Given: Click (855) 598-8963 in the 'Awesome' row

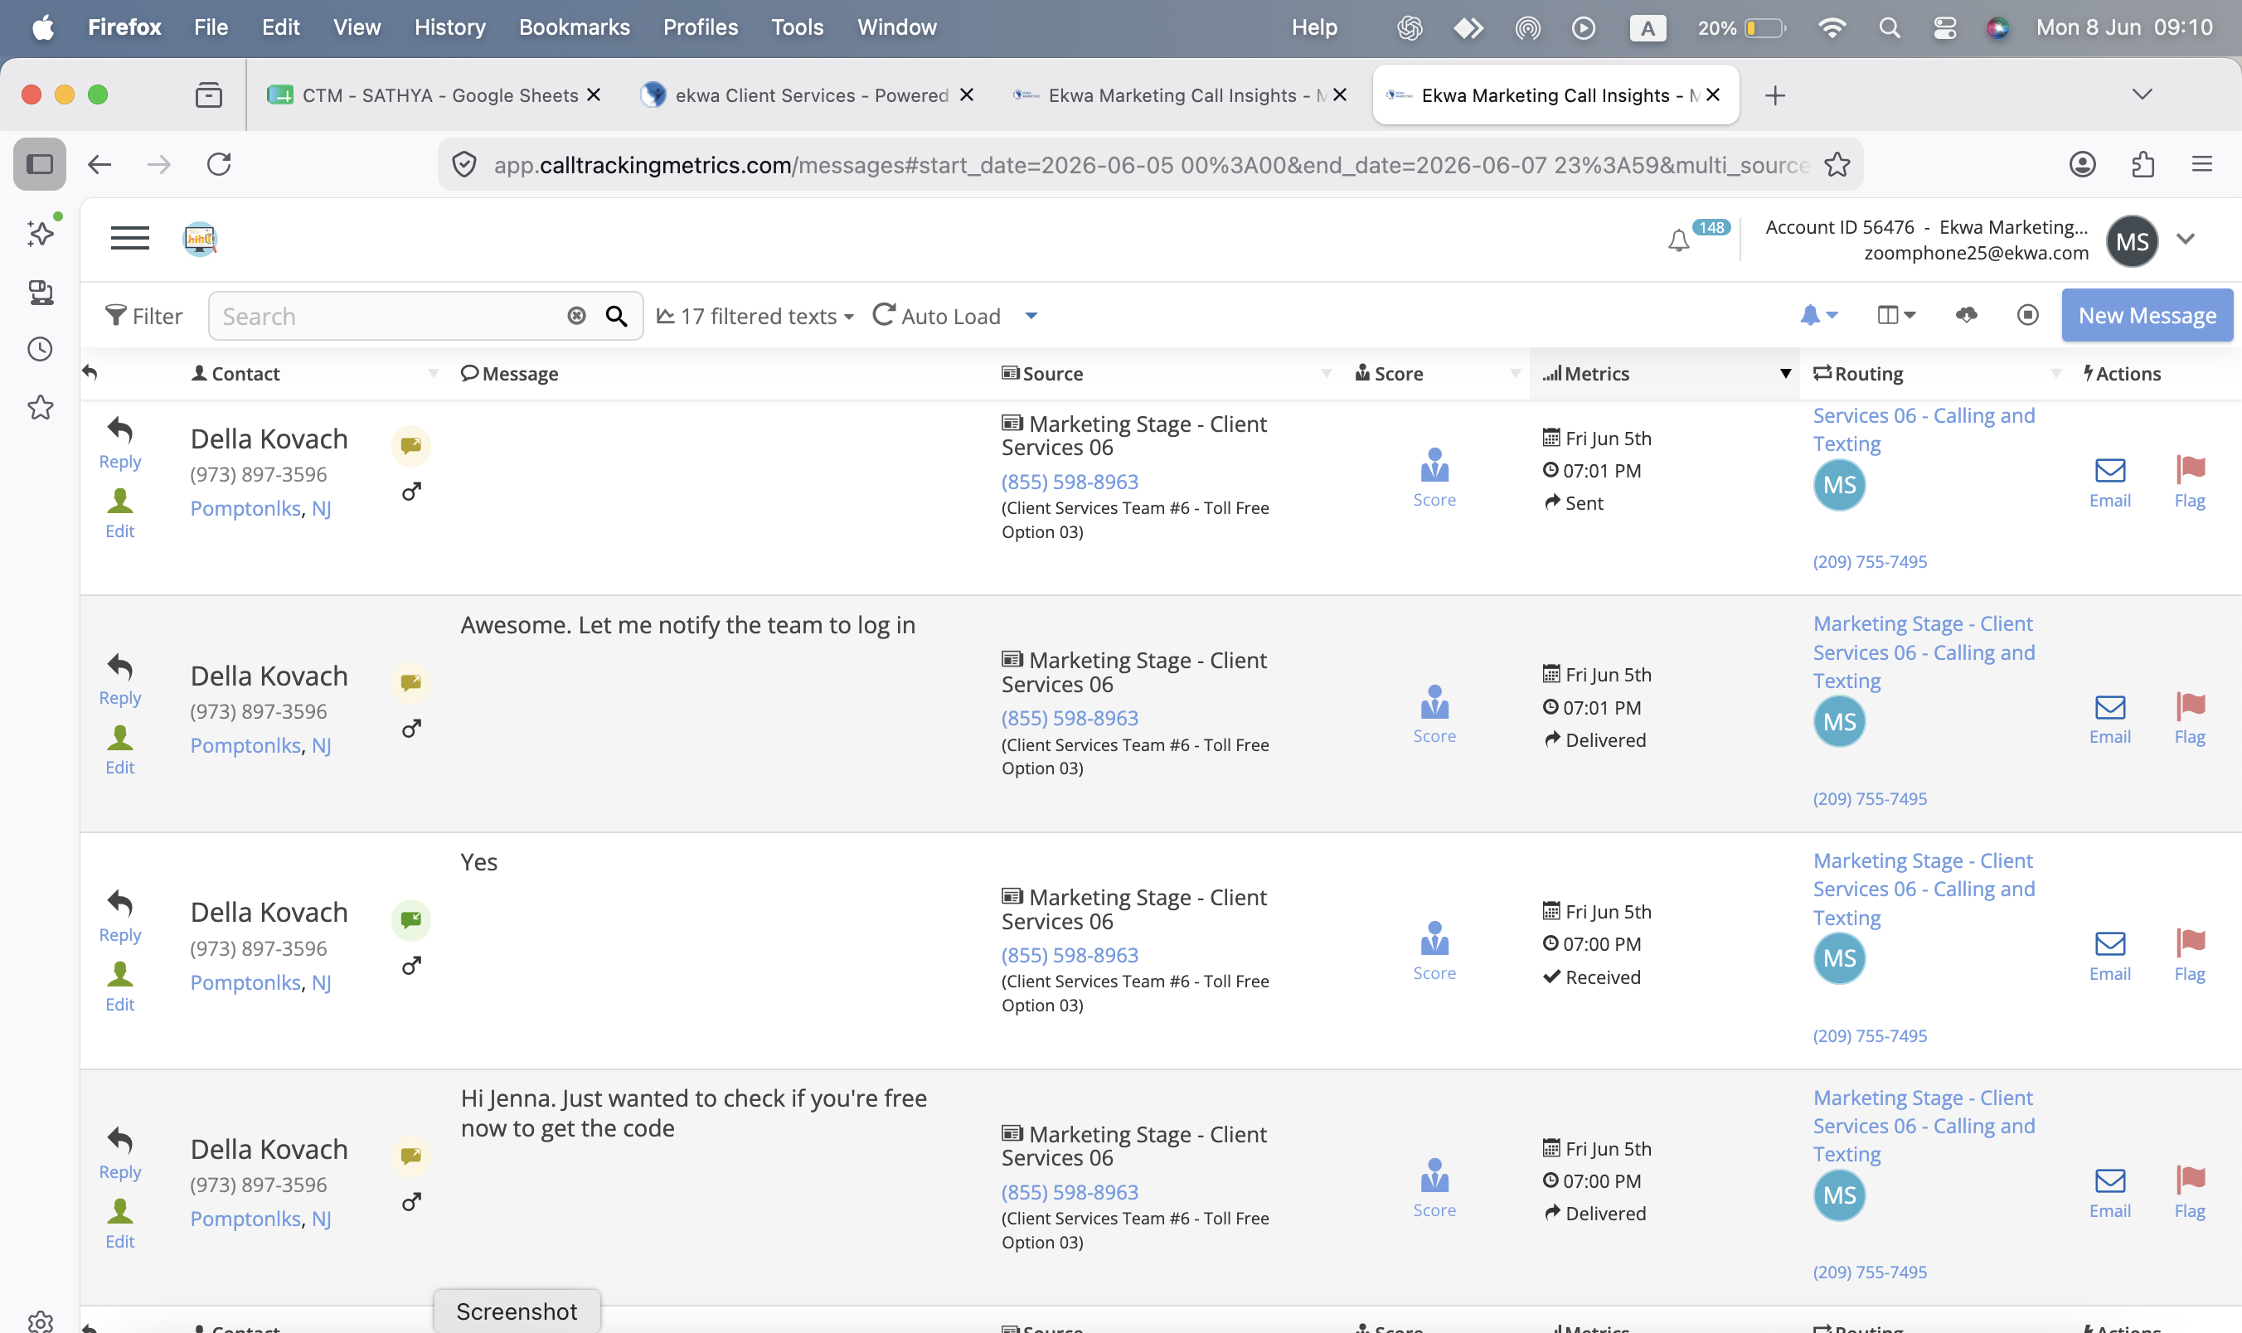Looking at the screenshot, I should click(1070, 719).
